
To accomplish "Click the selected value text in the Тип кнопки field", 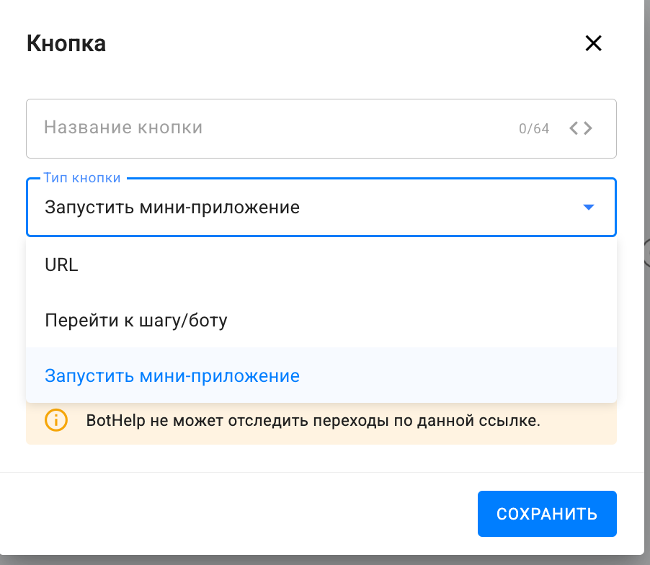I will (x=172, y=208).
